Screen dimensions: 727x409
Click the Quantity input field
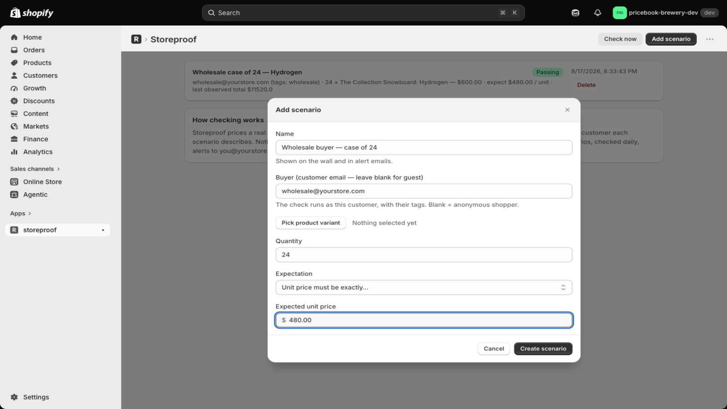pyautogui.click(x=424, y=254)
